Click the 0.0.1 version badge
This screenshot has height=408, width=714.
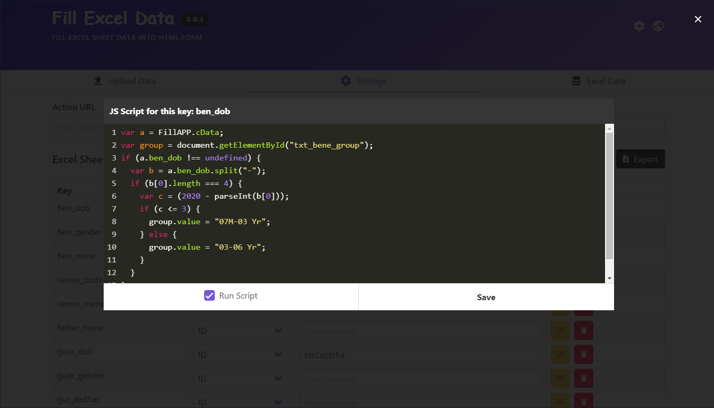(x=195, y=19)
